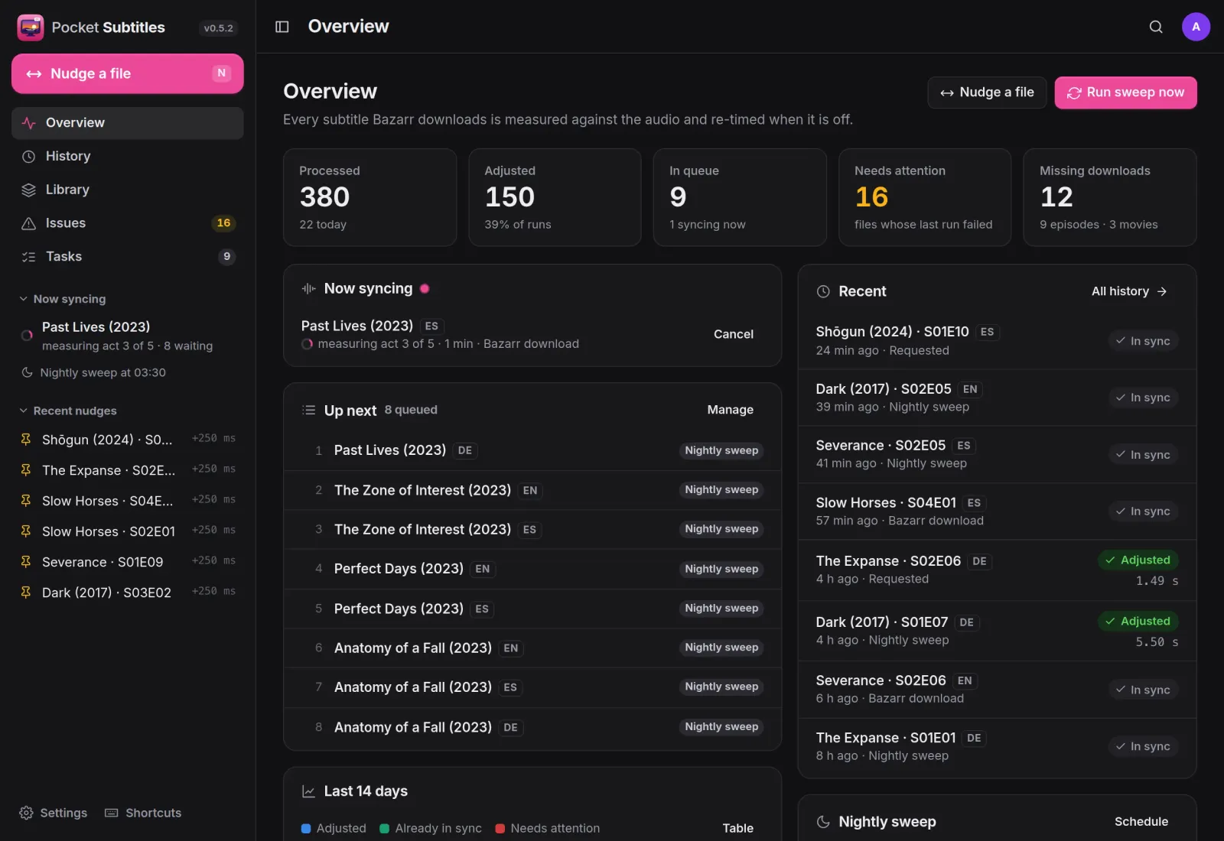This screenshot has height=841, width=1224.
Task: Open the user avatar menu
Action: click(x=1196, y=27)
